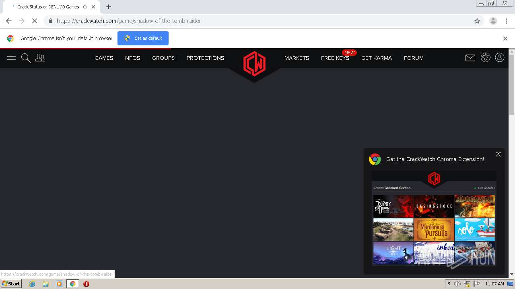This screenshot has width=515, height=289.
Task: Select the Basingstoke game thumbnail
Action: [x=434, y=206]
